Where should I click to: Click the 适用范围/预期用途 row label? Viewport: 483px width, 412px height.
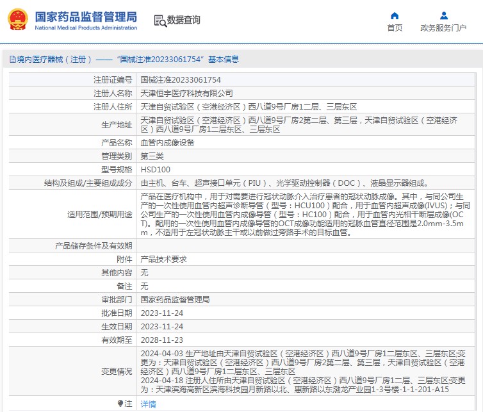[x=100, y=214]
